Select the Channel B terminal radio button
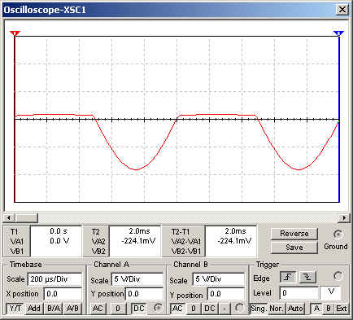The width and height of the screenshot is (353, 320). point(240,308)
